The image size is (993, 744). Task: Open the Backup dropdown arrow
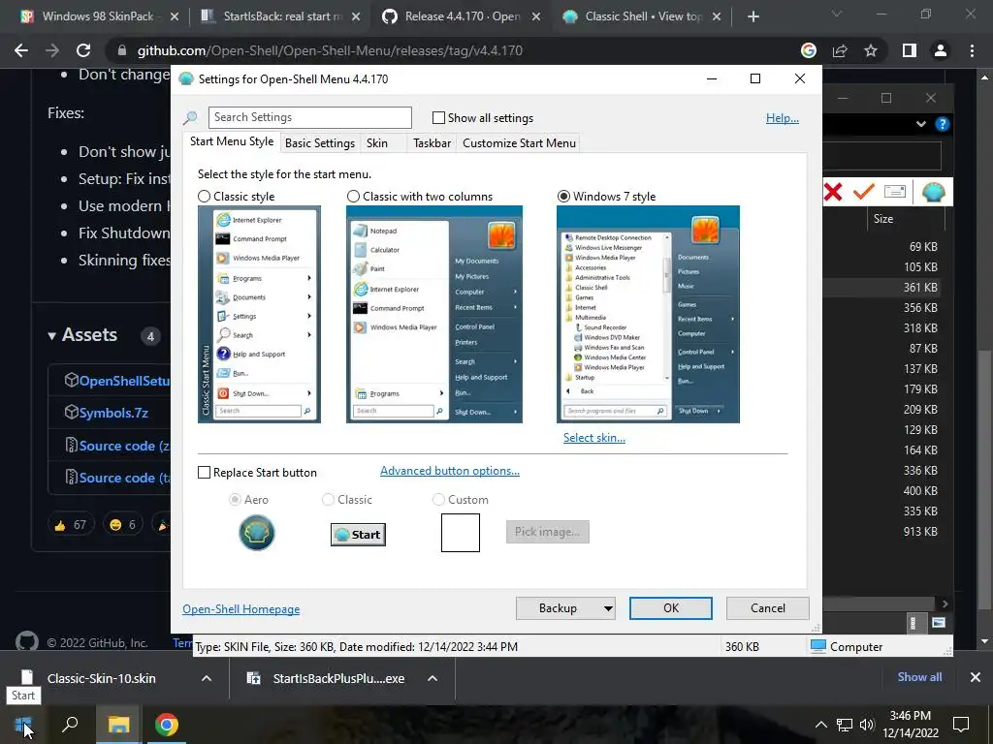pyautogui.click(x=608, y=608)
